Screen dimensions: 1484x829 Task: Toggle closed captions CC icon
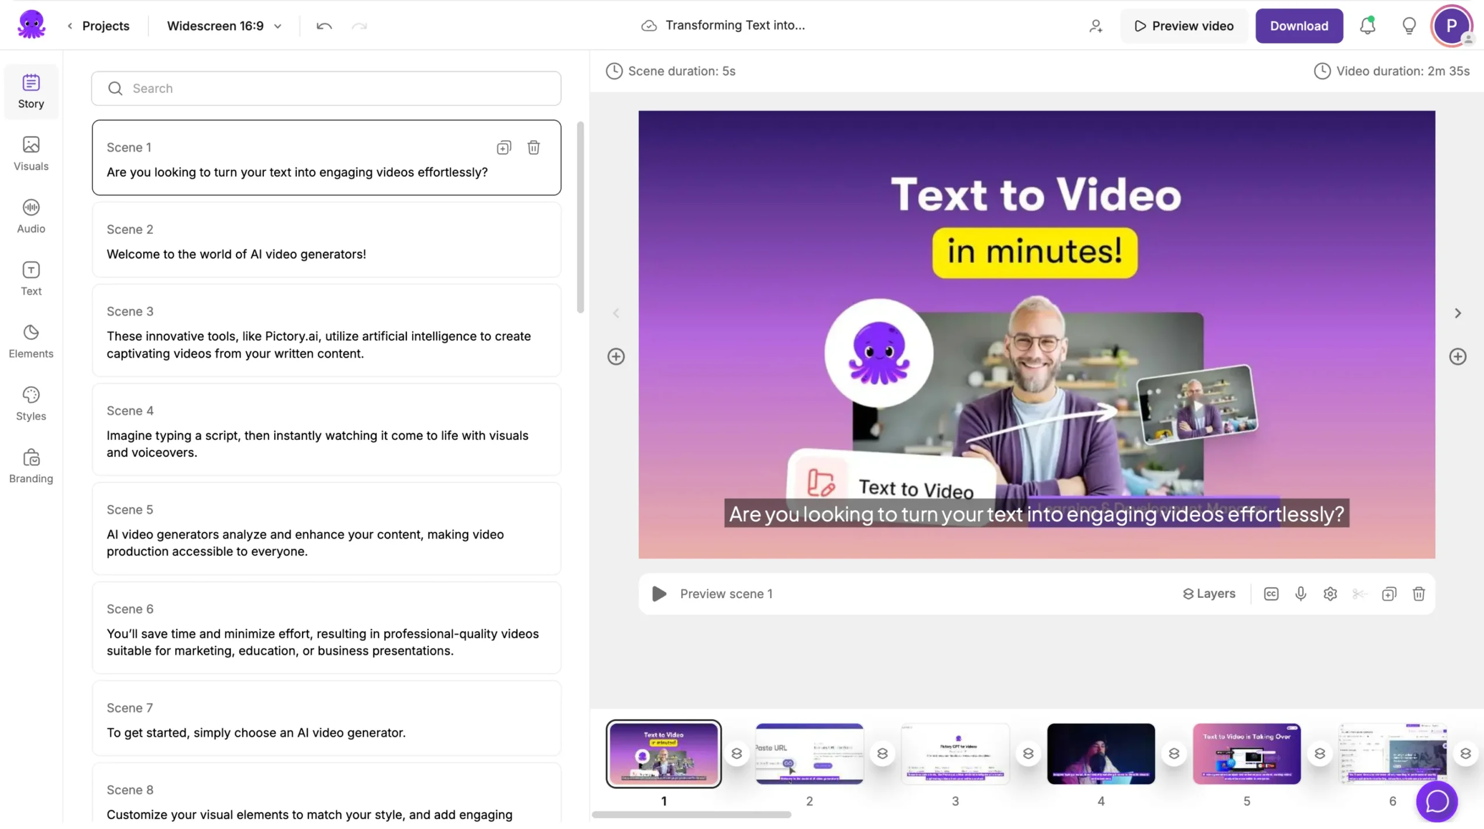pos(1271,594)
